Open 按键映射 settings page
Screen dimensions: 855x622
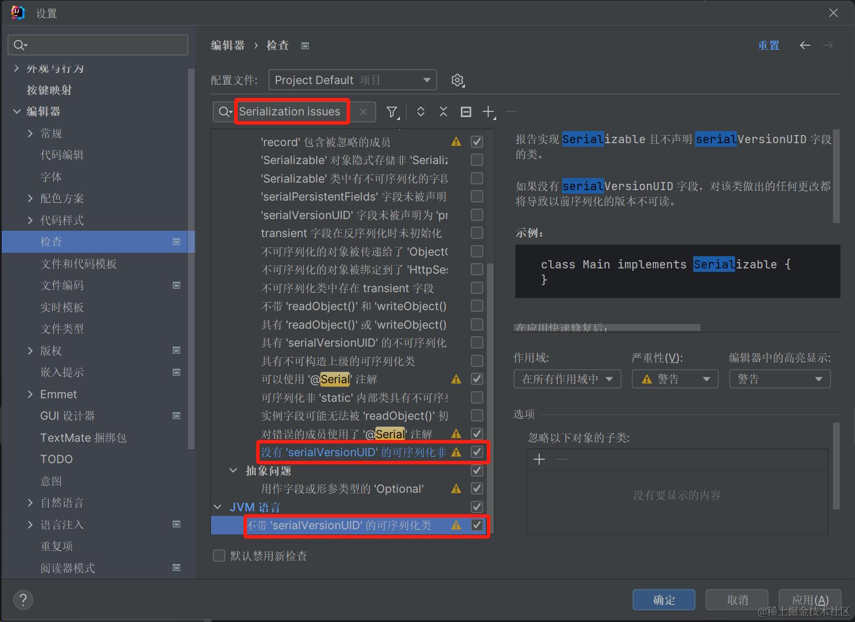click(49, 90)
